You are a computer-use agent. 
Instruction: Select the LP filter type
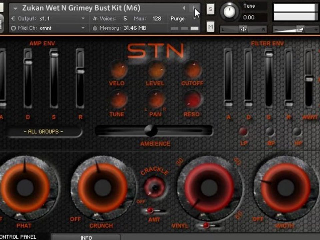pos(243,132)
